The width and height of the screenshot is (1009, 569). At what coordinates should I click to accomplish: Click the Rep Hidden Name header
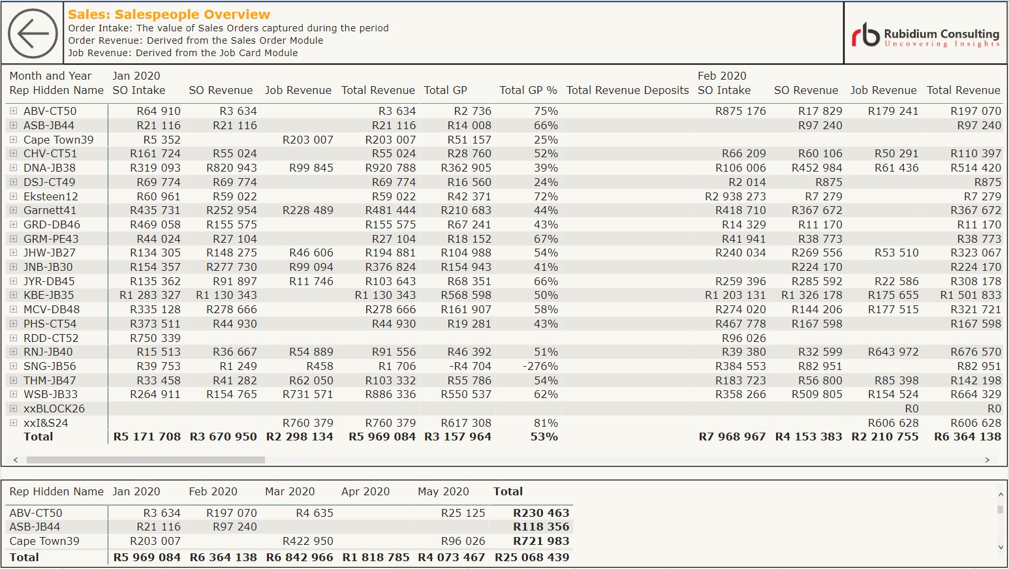pyautogui.click(x=56, y=91)
